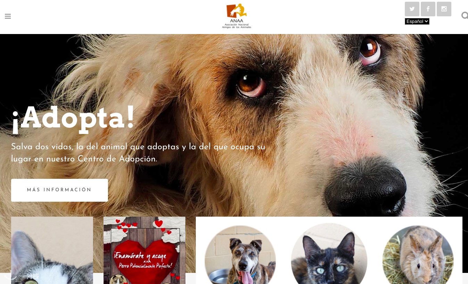This screenshot has height=284, width=468.
Task: Select the rabbit circular photo
Action: click(x=418, y=255)
